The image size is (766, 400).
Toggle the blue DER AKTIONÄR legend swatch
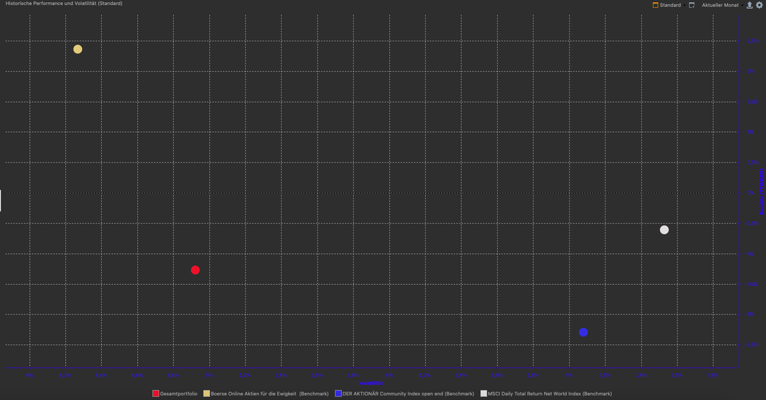click(x=338, y=394)
